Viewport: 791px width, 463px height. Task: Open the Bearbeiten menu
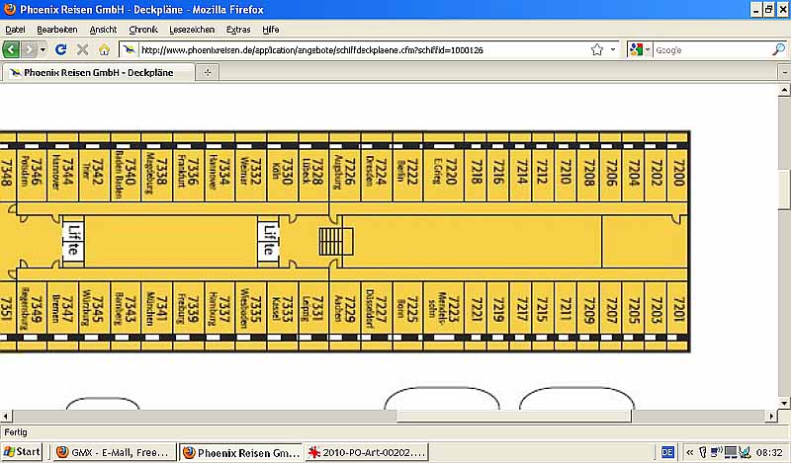coord(57,30)
